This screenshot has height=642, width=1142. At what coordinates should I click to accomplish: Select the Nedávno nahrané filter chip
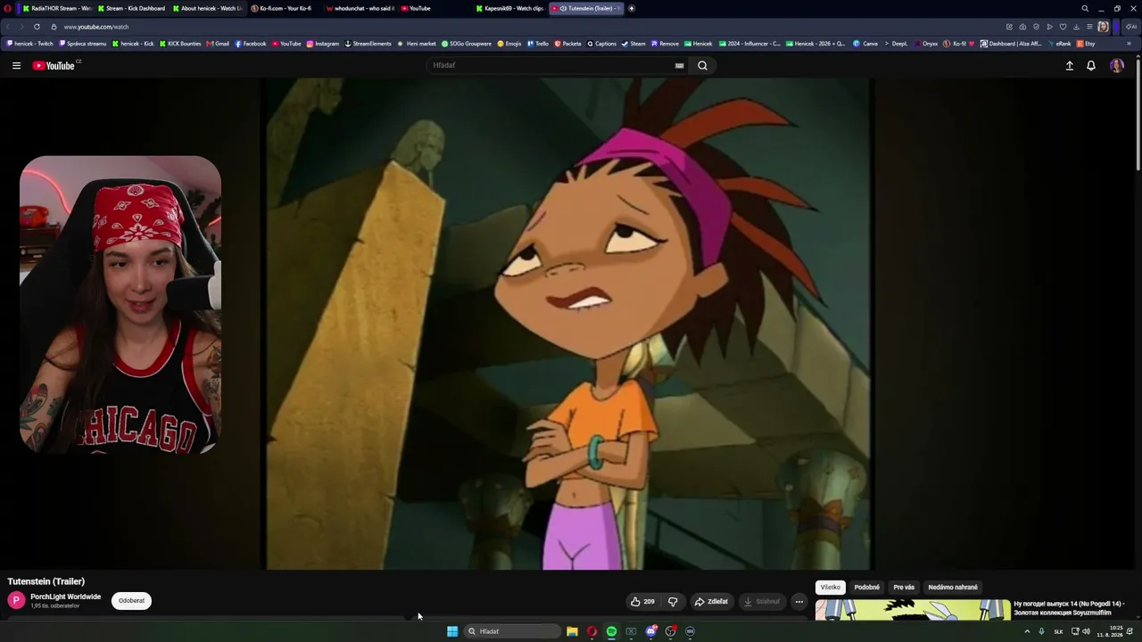(x=953, y=587)
